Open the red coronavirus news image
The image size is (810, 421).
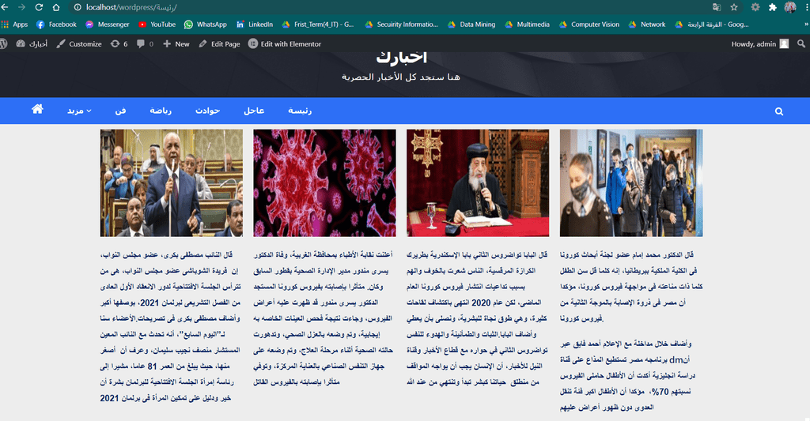[324, 182]
